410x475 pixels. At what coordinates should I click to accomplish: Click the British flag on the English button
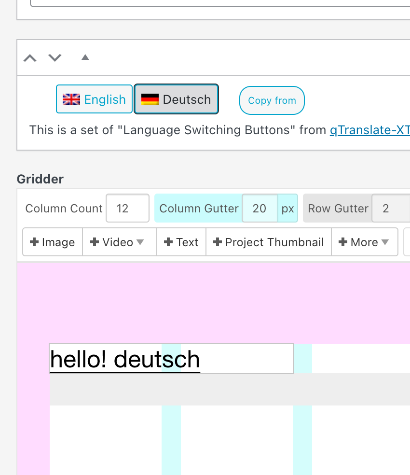71,99
